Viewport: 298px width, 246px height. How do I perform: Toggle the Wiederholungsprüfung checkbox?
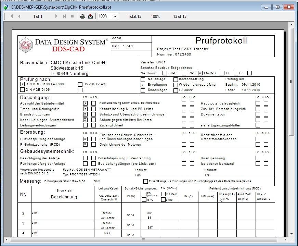pyautogui.click(x=176, y=85)
